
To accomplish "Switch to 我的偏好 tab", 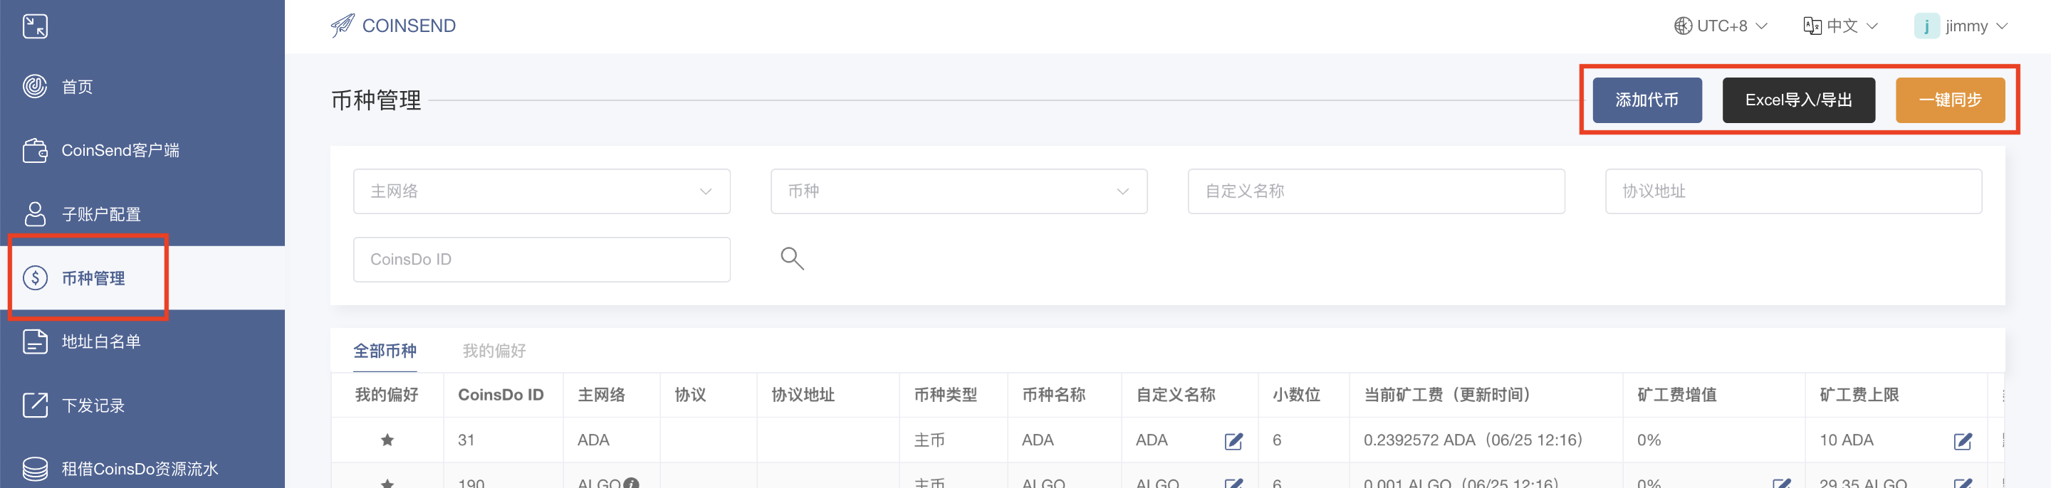I will tap(494, 351).
